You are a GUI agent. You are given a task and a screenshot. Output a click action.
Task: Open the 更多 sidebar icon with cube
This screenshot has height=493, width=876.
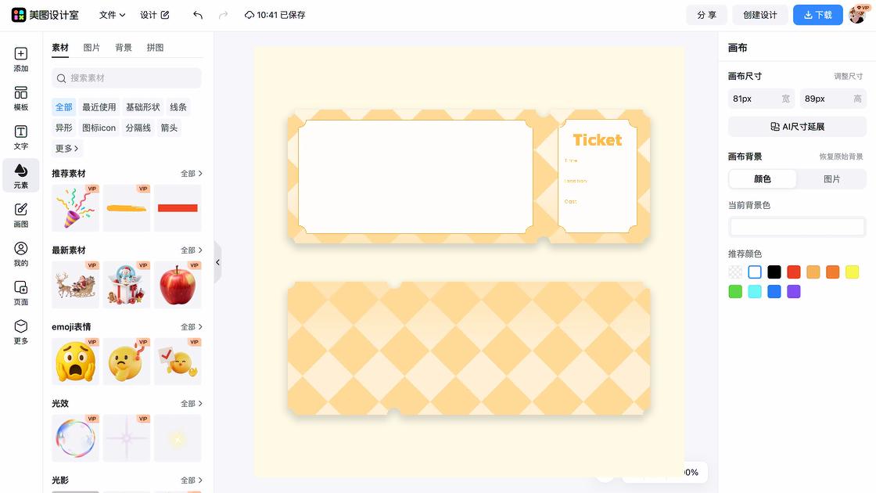[21, 332]
